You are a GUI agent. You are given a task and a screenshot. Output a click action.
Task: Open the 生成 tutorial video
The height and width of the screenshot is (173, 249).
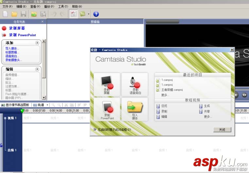click(207, 106)
